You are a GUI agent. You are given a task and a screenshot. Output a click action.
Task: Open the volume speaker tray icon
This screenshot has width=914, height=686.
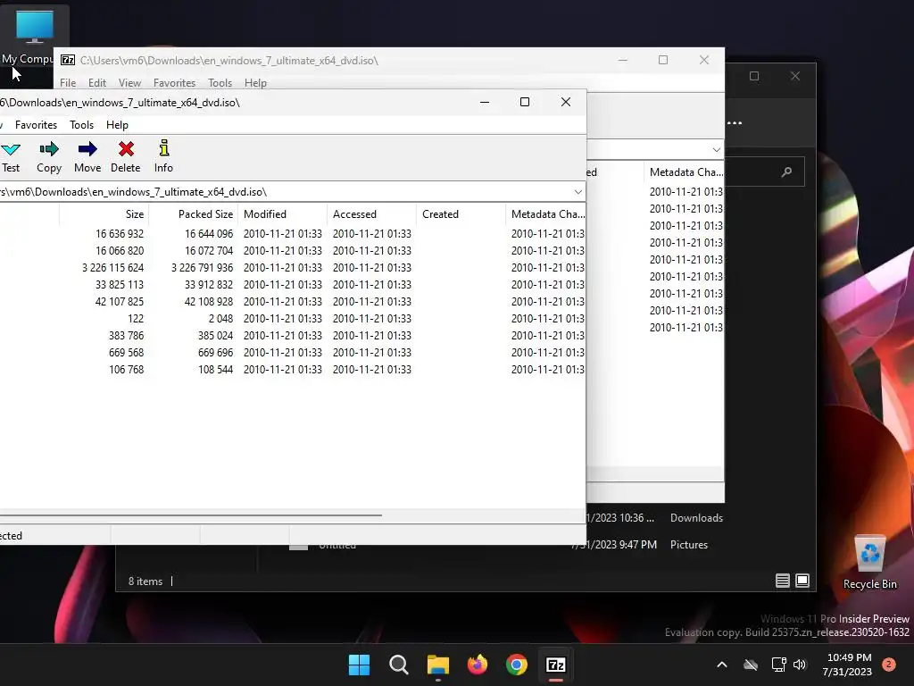point(800,665)
